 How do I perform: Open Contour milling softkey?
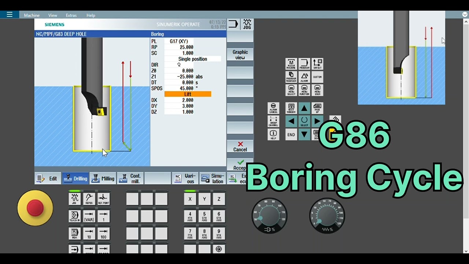pyautogui.click(x=130, y=179)
